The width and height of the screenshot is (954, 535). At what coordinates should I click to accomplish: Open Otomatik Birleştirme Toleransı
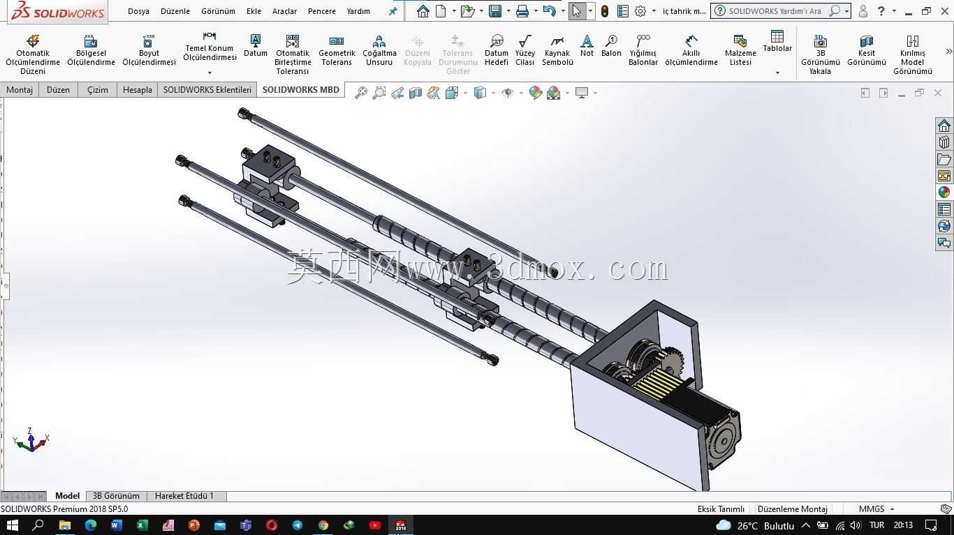click(x=293, y=54)
